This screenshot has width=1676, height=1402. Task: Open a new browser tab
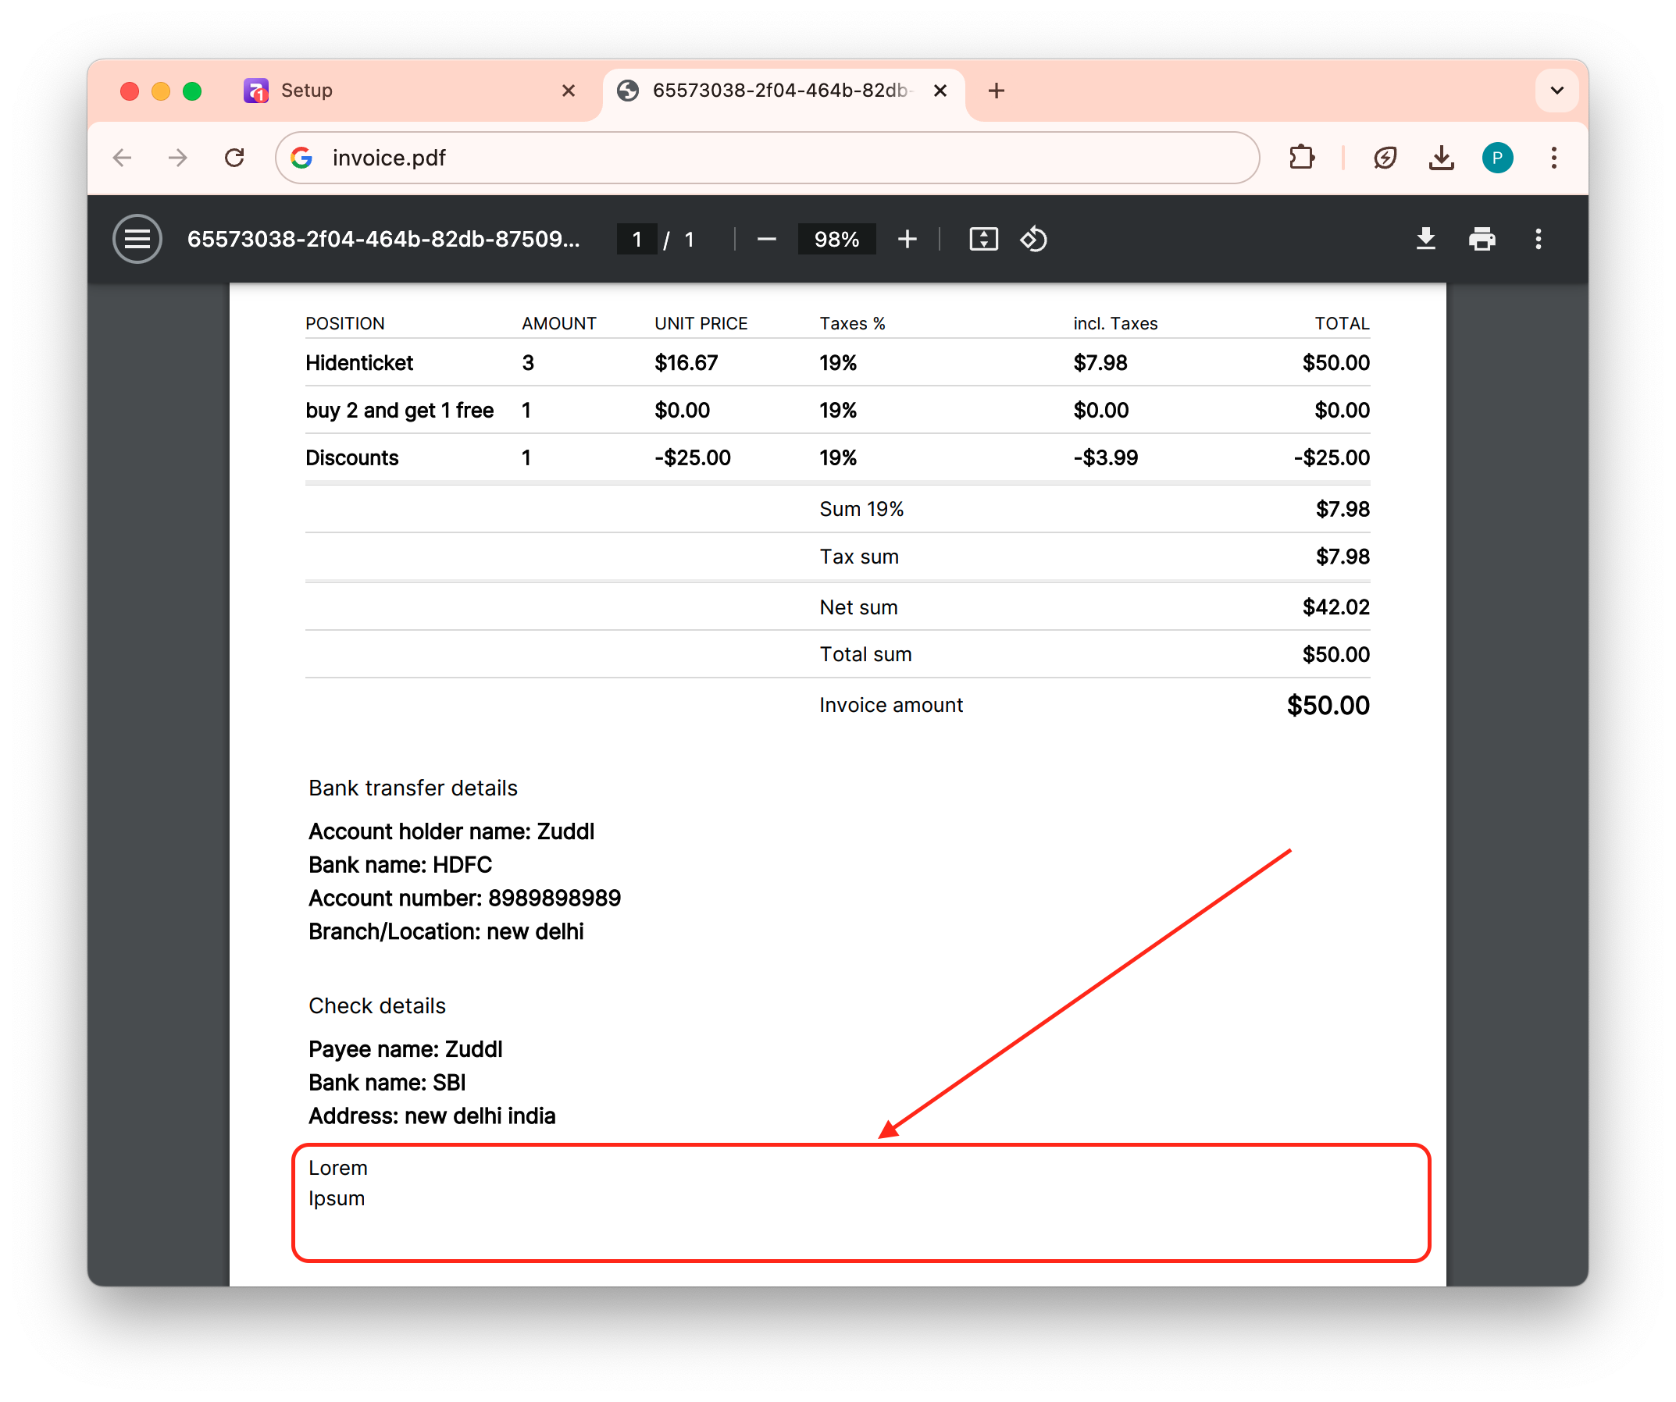pos(996,91)
